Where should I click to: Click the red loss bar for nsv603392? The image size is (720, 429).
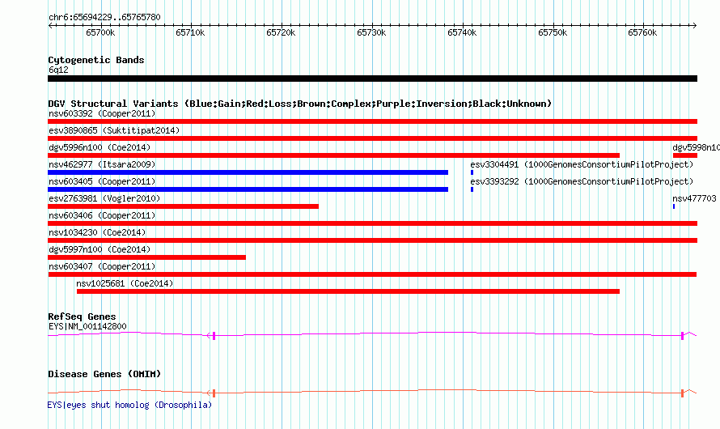[x=372, y=121]
